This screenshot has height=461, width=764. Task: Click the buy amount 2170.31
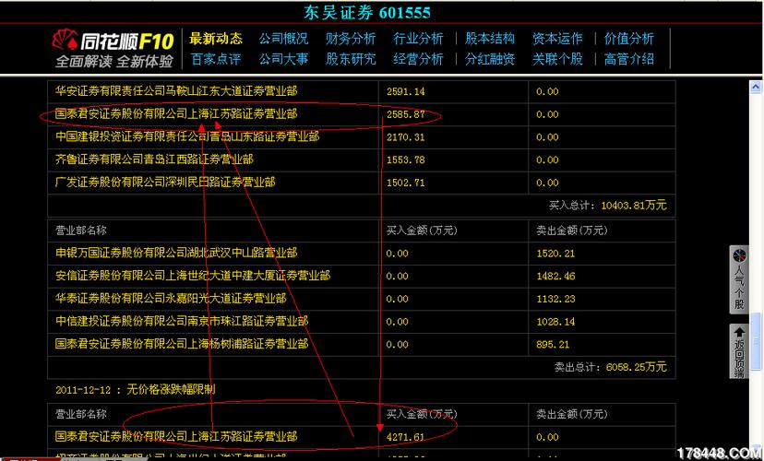pyautogui.click(x=405, y=137)
